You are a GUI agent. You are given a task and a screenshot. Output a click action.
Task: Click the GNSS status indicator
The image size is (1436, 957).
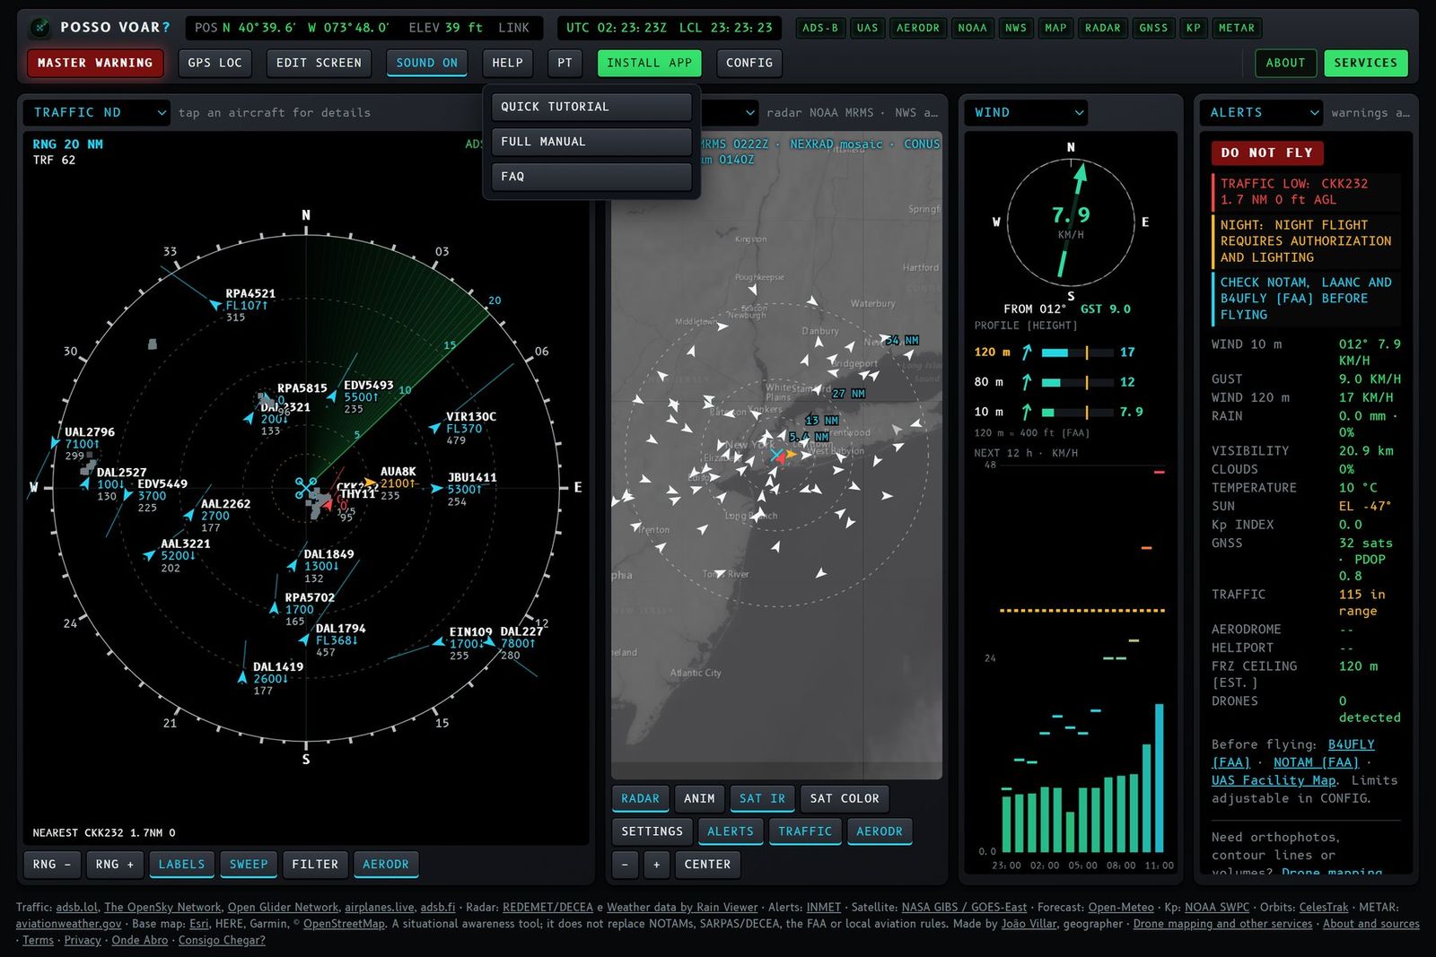1153,28
